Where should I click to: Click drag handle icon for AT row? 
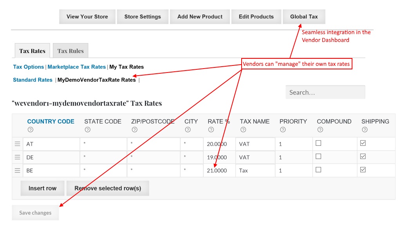coord(17,144)
